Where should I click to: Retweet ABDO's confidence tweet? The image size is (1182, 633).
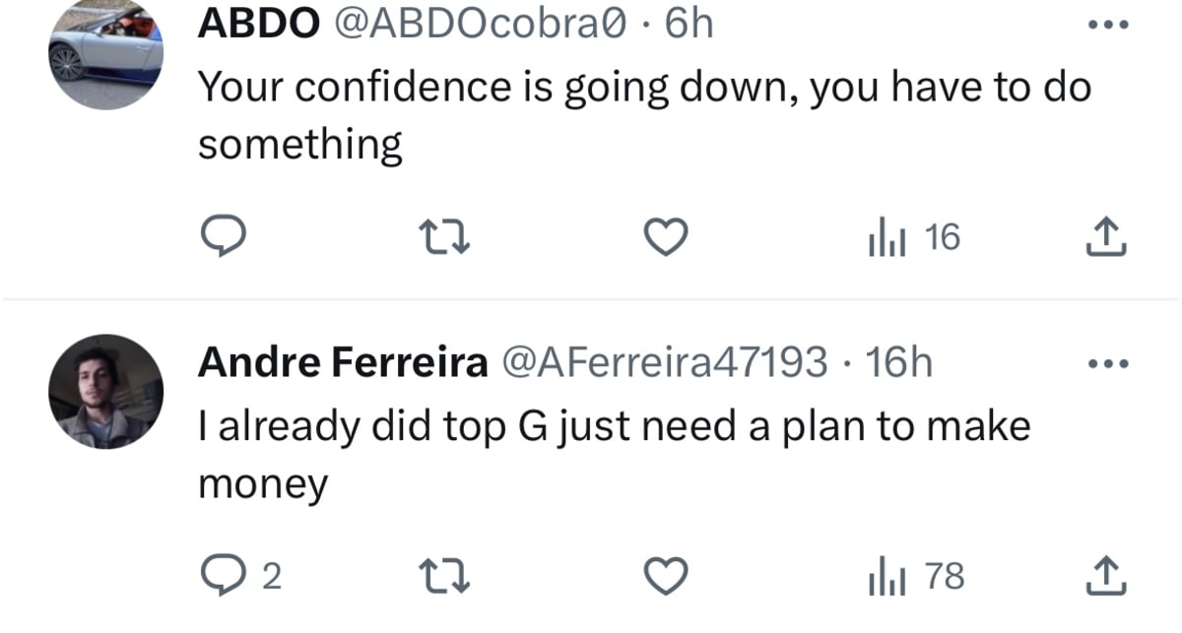pyautogui.click(x=444, y=236)
